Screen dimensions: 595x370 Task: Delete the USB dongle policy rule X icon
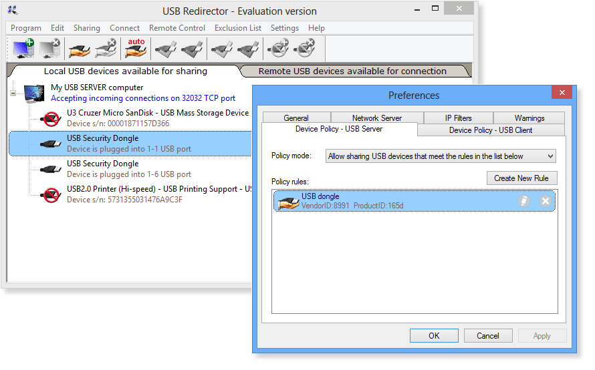click(546, 201)
